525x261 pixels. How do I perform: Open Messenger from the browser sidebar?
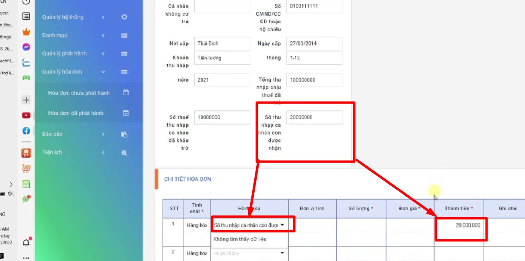pyautogui.click(x=26, y=47)
